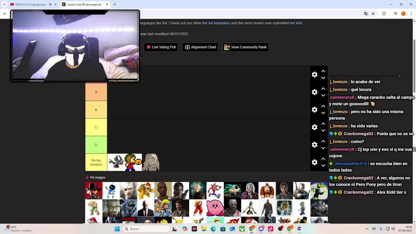The image size is (416, 234).
Task: Switch to 'Create a top 60 personajes' tab
Action: (85, 5)
